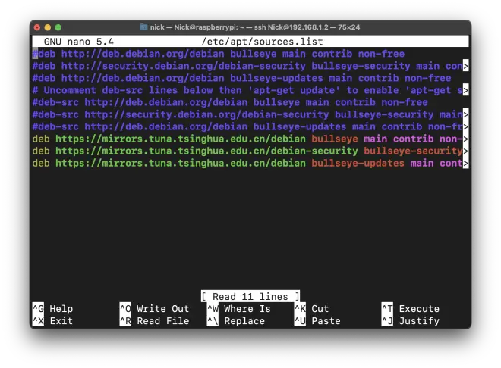This screenshot has width=501, height=368.
Task: Click the ^O Write Out shortcut
Action: [x=154, y=309]
